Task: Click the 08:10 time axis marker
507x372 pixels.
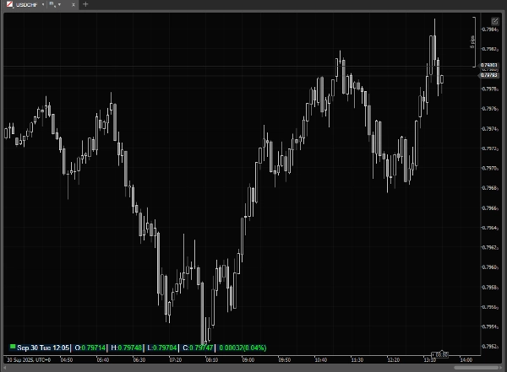Action: tap(210, 360)
